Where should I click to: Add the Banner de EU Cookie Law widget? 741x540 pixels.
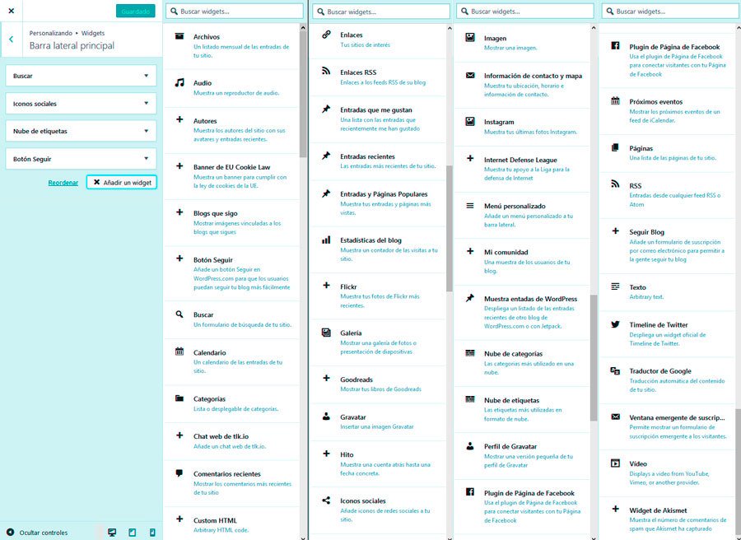231,176
